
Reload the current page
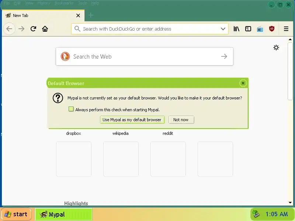[33, 29]
